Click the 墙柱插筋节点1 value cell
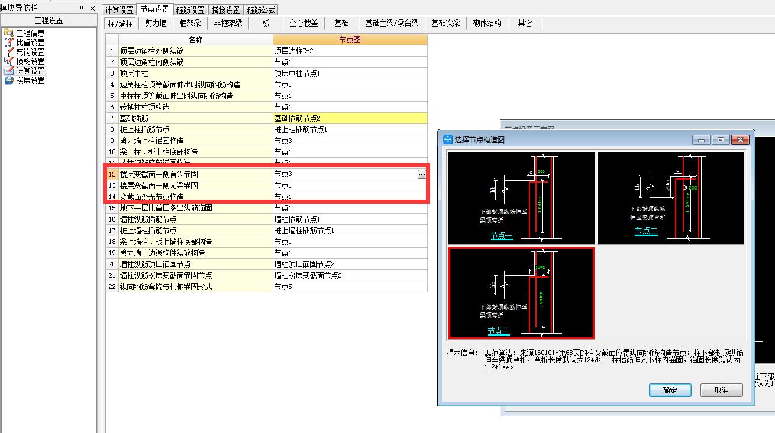Screen dimensions: 775x433 [350, 219]
